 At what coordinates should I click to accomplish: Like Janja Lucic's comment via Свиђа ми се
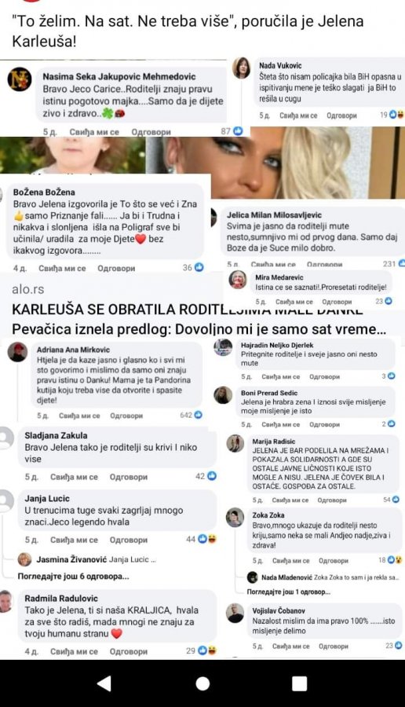click(x=74, y=540)
